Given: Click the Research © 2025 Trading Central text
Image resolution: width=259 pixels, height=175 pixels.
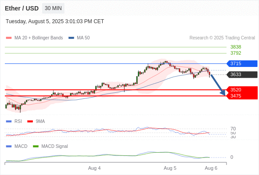Looking at the screenshot, I should click(222, 38).
